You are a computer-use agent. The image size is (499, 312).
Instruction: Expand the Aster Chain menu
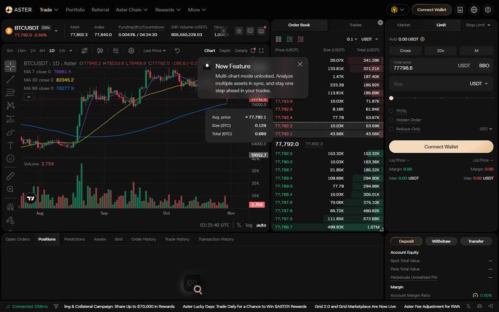(x=132, y=10)
